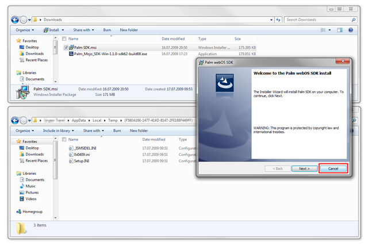Screen dimensions: 368x245
Task: Click Palm webOS SDK title bar icon
Action: click(201, 63)
